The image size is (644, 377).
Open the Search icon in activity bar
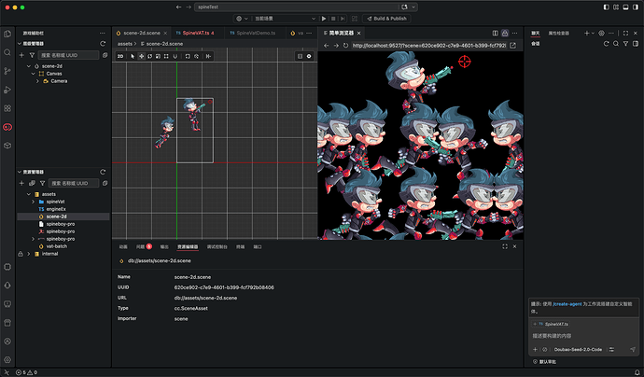tap(7, 52)
